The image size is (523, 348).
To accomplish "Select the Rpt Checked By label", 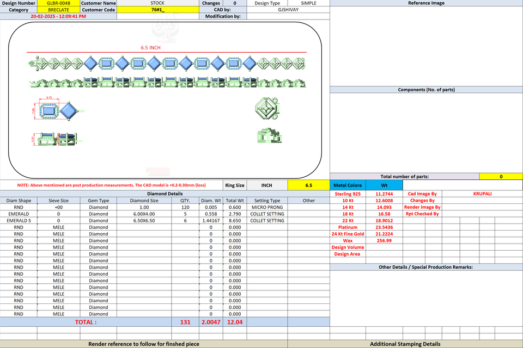I will pos(422,214).
